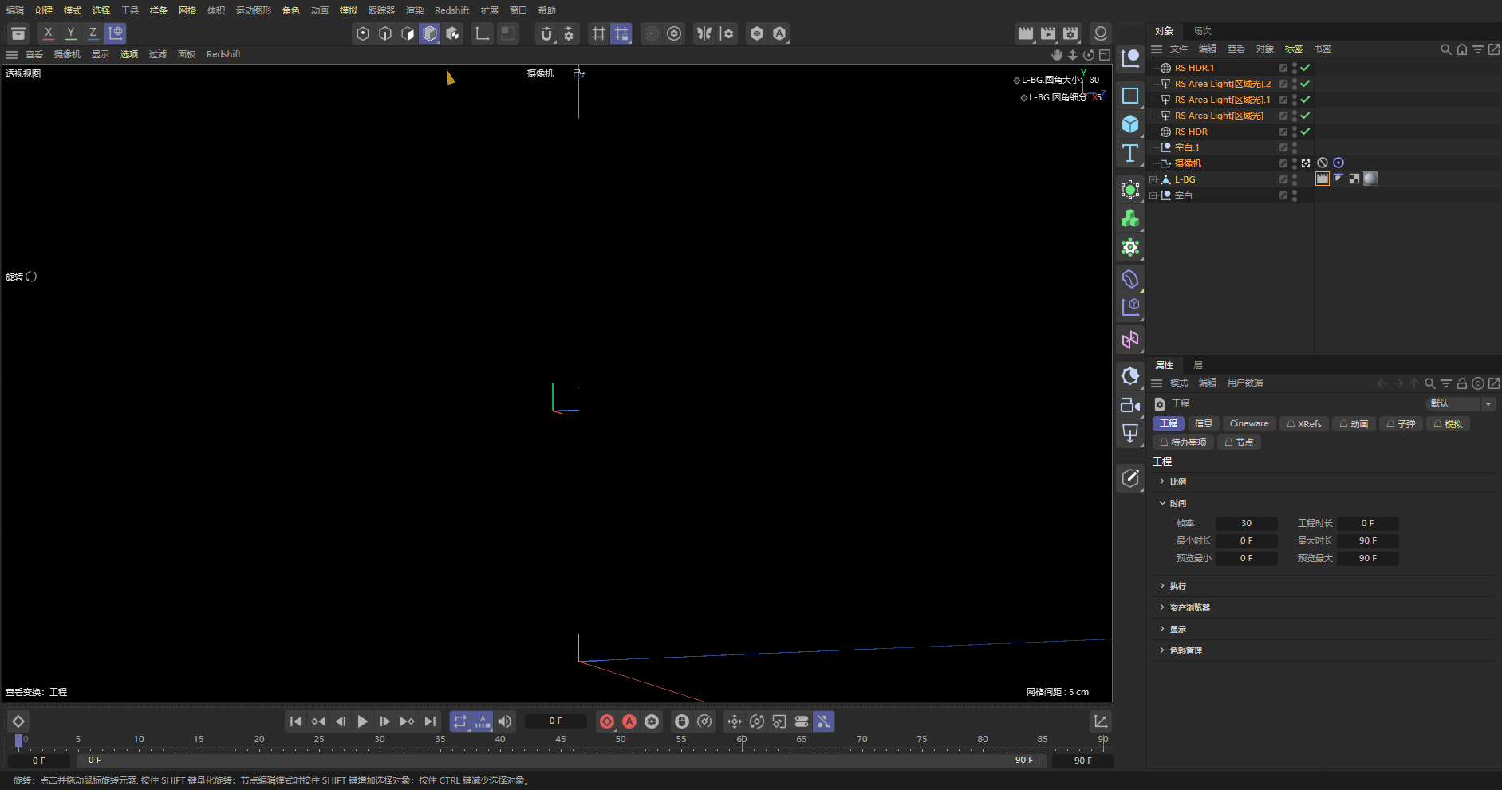1502x790 pixels.
Task: Expand the 执行 section
Action: pyautogui.click(x=1162, y=586)
